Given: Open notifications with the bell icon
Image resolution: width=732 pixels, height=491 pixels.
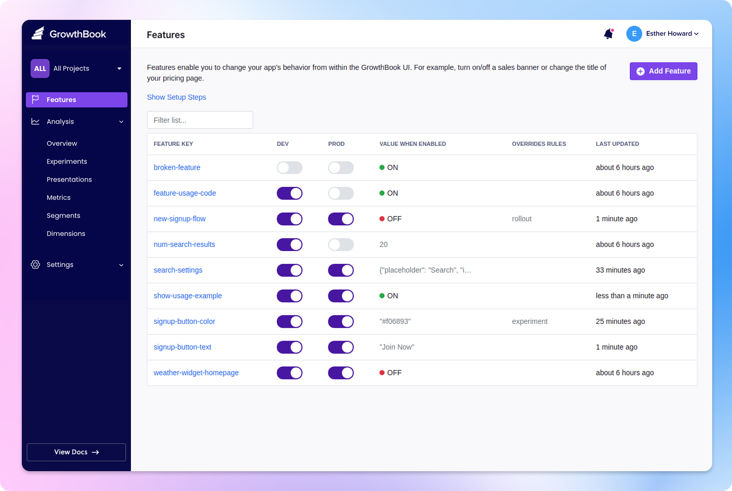Looking at the screenshot, I should pos(608,34).
